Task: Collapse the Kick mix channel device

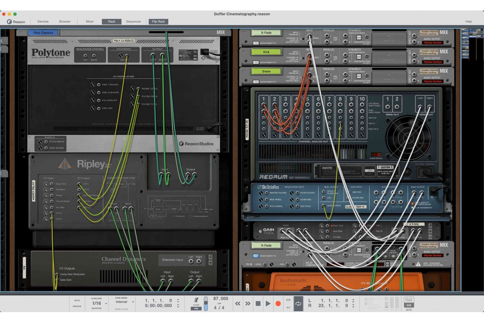Action: tap(244, 52)
